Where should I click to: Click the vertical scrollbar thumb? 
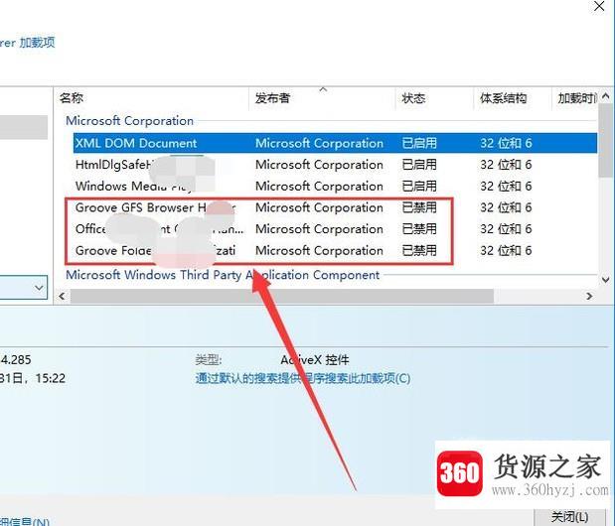(x=606, y=140)
